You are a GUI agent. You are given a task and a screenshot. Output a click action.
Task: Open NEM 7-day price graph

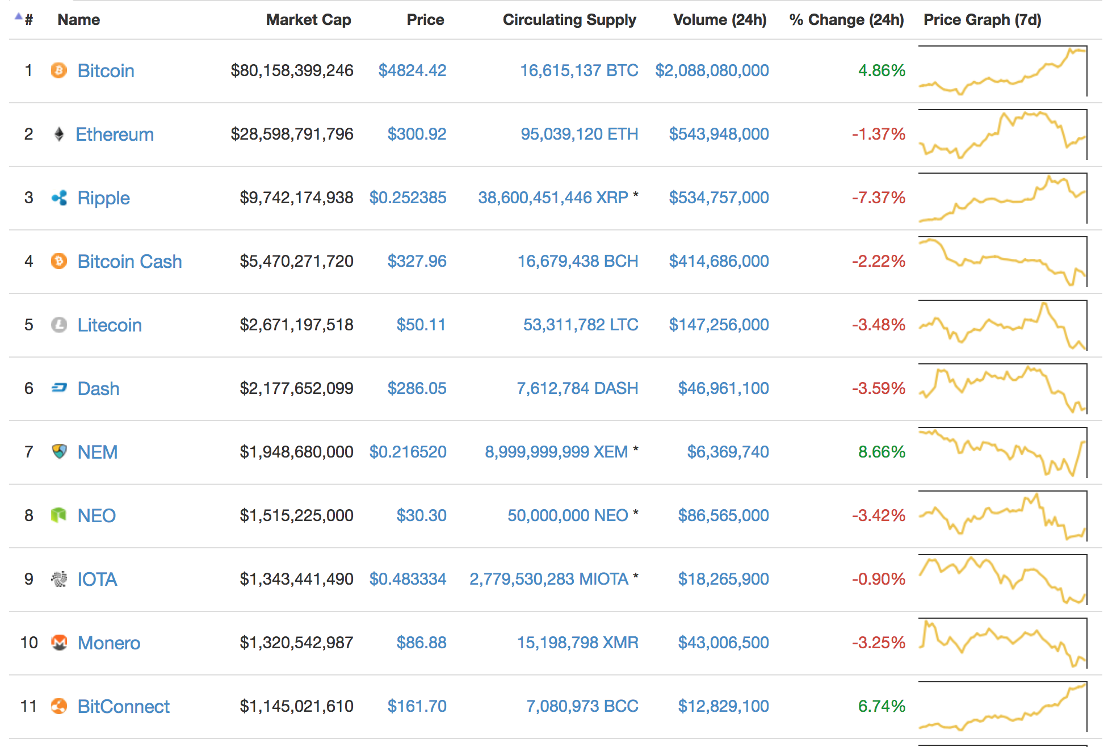click(x=1002, y=453)
